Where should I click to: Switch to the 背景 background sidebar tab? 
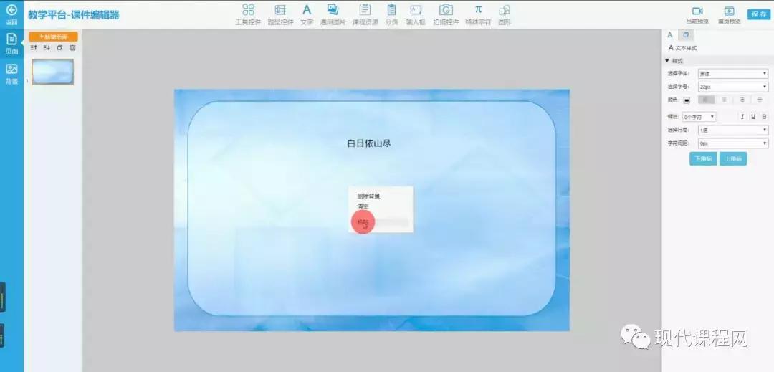pyautogui.click(x=11, y=73)
